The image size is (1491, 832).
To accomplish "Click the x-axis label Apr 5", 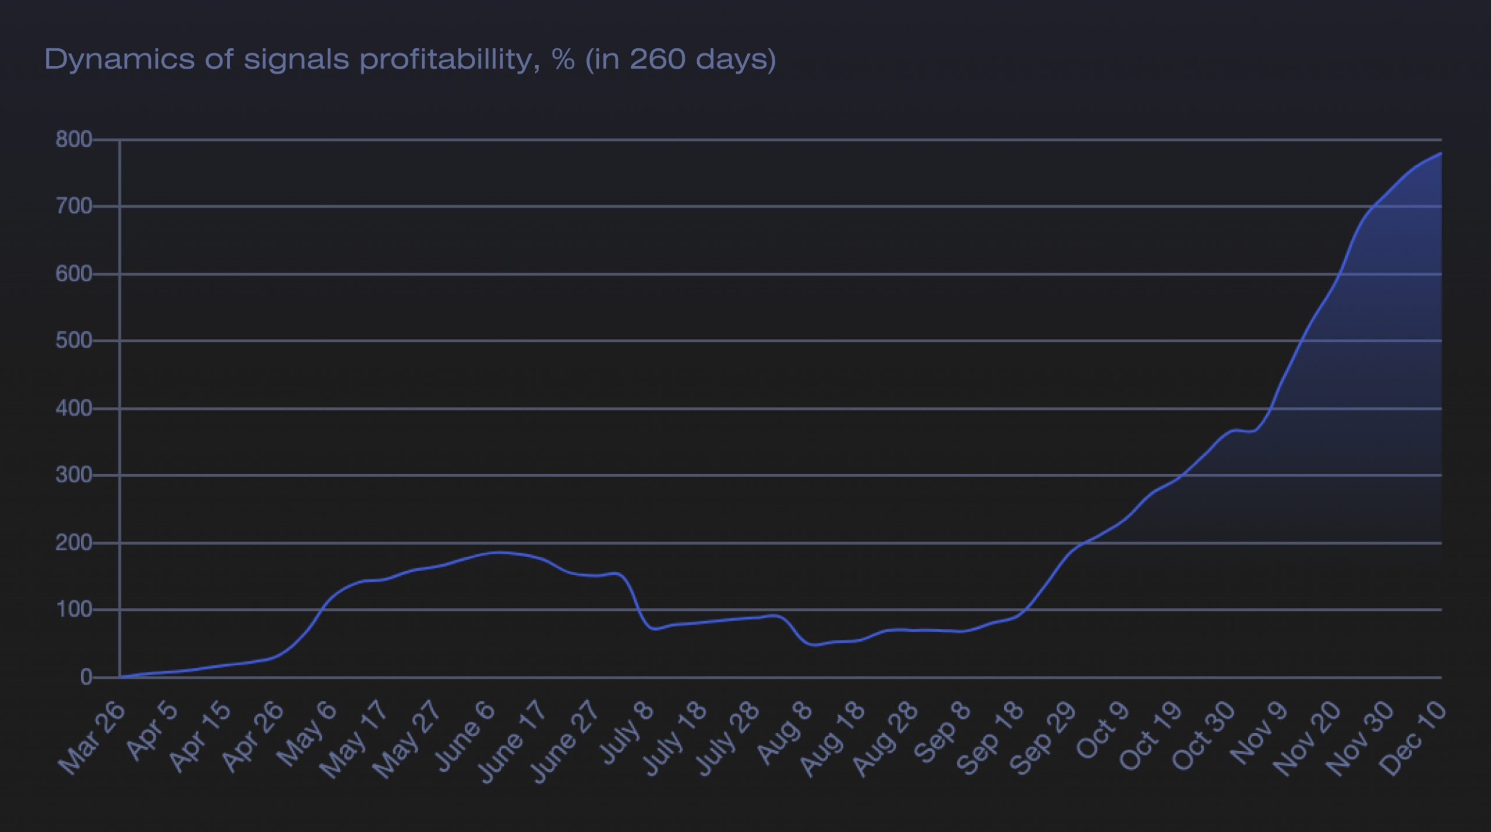I will (151, 731).
